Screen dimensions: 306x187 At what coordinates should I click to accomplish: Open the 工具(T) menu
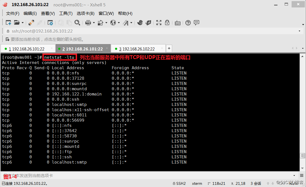click(x=66, y=14)
